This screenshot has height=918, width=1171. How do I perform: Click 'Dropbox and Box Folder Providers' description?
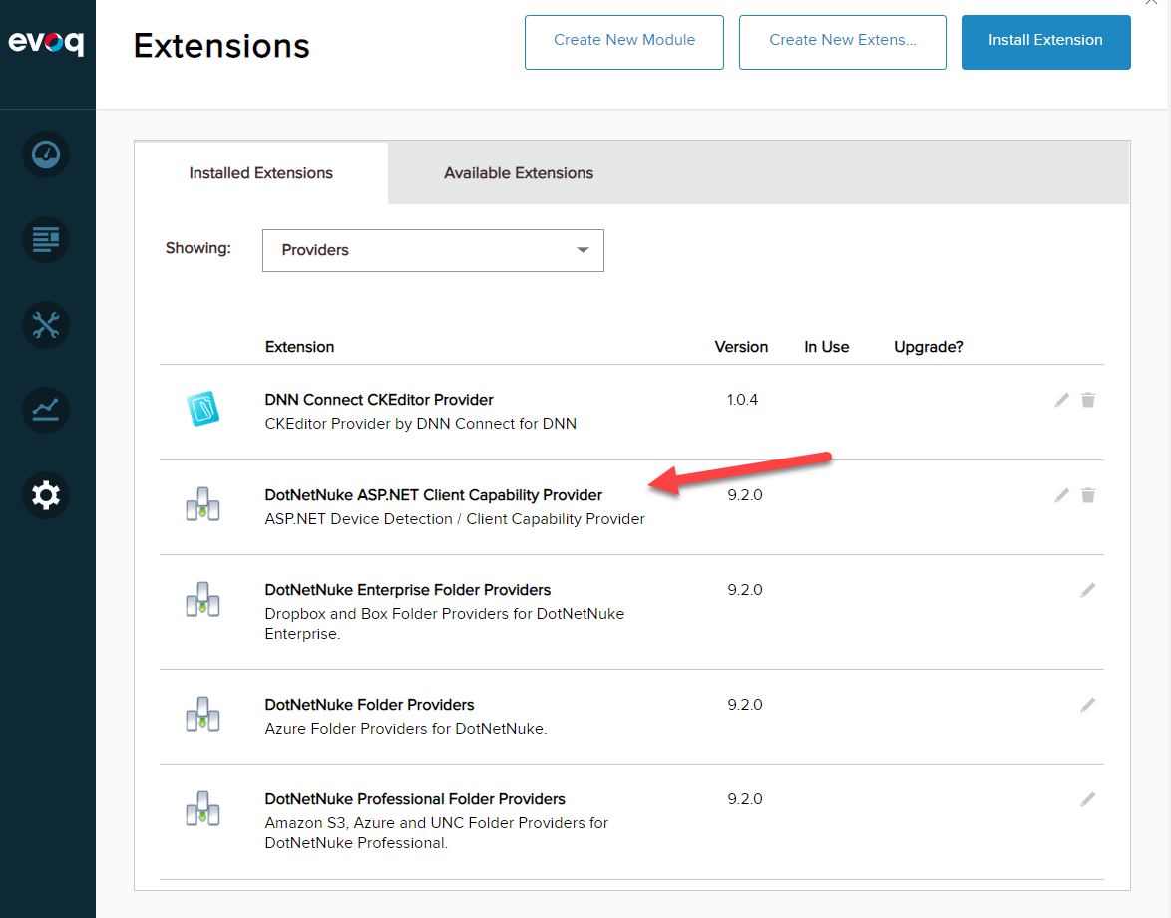[444, 624]
